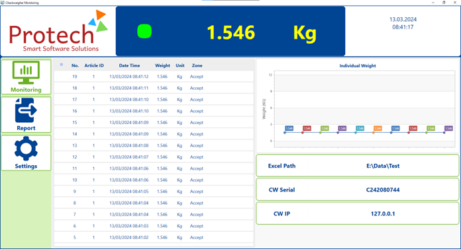Select row number 12 in the table
Viewport: 461px width, 249px height.
click(x=154, y=157)
